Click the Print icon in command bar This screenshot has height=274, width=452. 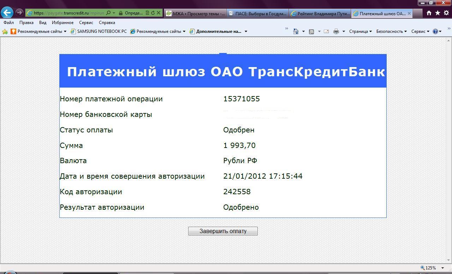coord(336,31)
